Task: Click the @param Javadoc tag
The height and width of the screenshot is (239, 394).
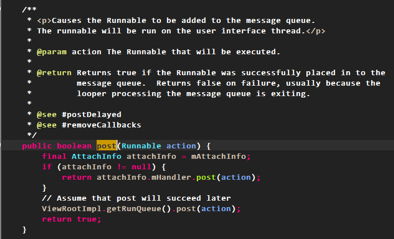Action: [x=52, y=52]
